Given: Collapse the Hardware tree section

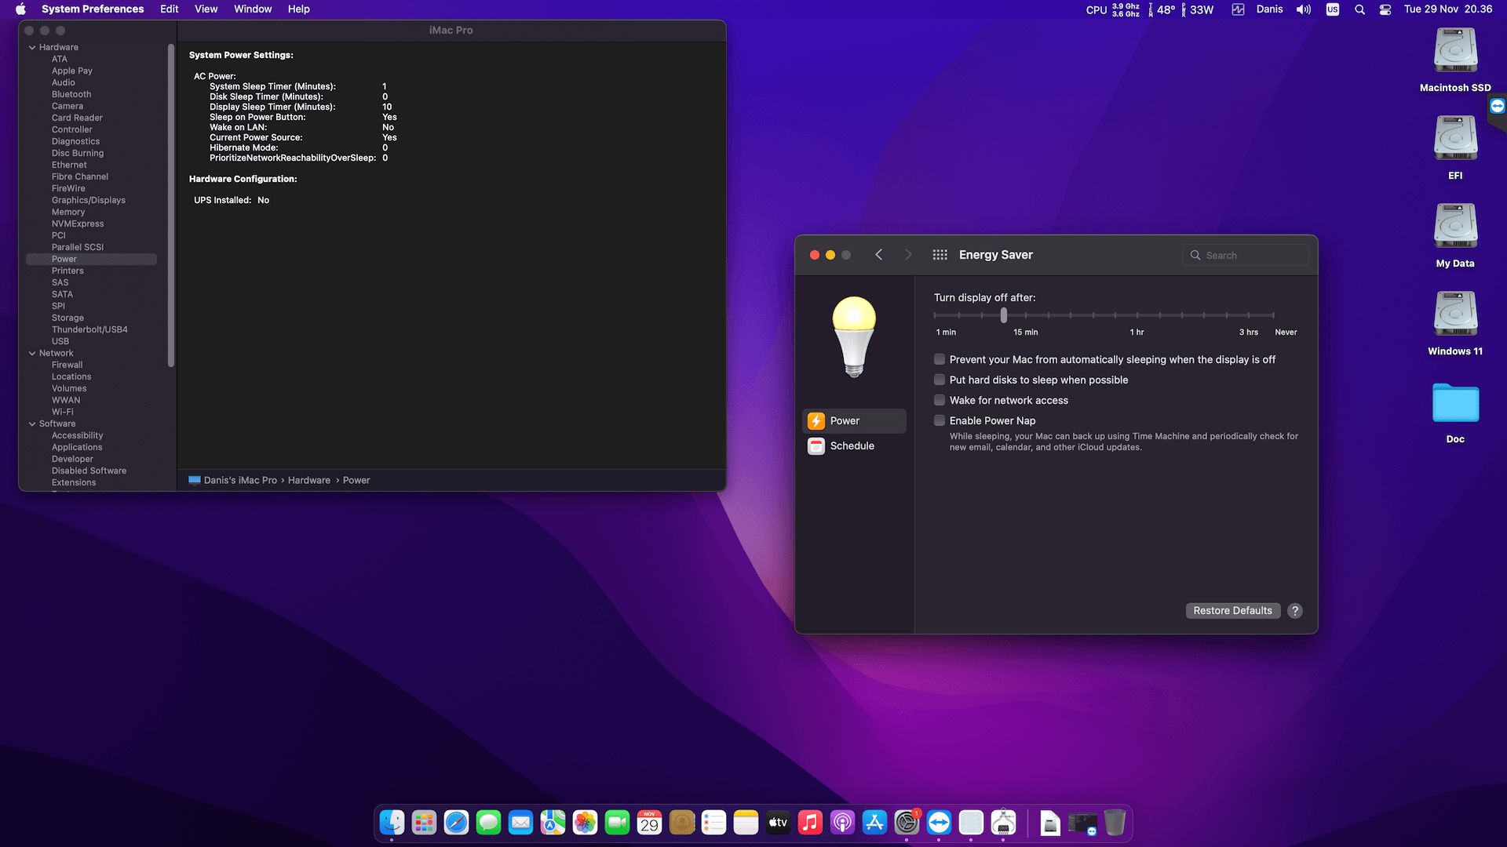Looking at the screenshot, I should point(32,48).
